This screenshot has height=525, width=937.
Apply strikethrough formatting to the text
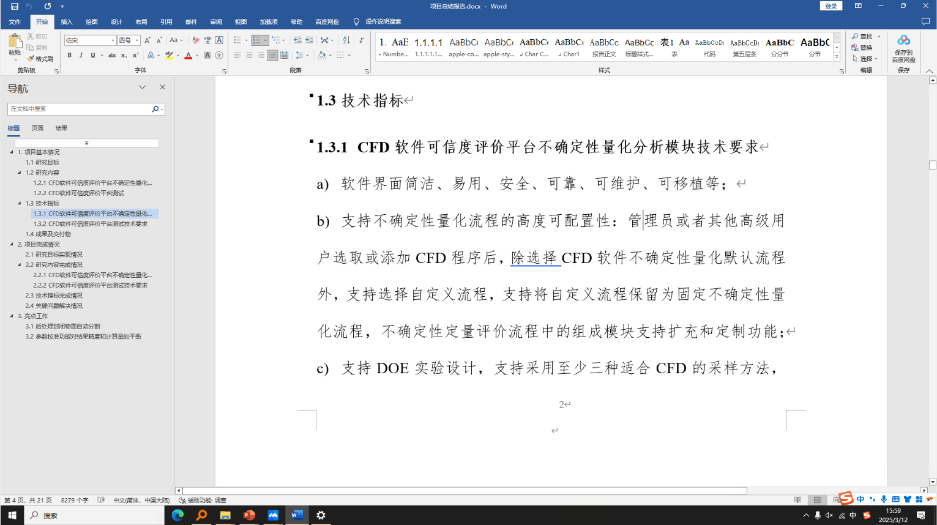112,55
